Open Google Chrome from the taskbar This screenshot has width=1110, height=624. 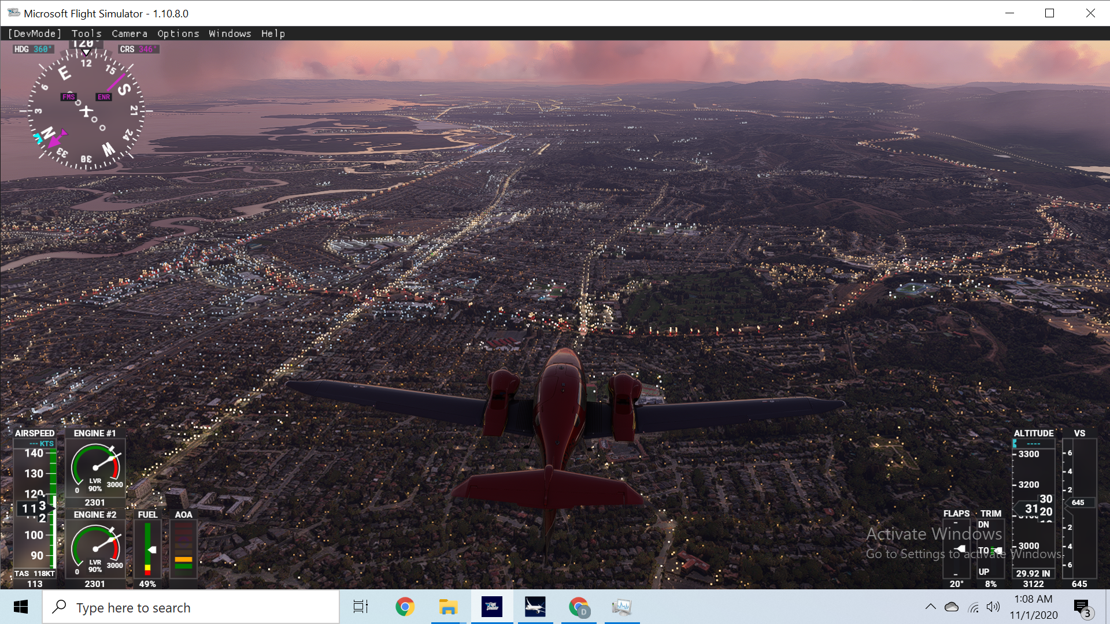(405, 607)
